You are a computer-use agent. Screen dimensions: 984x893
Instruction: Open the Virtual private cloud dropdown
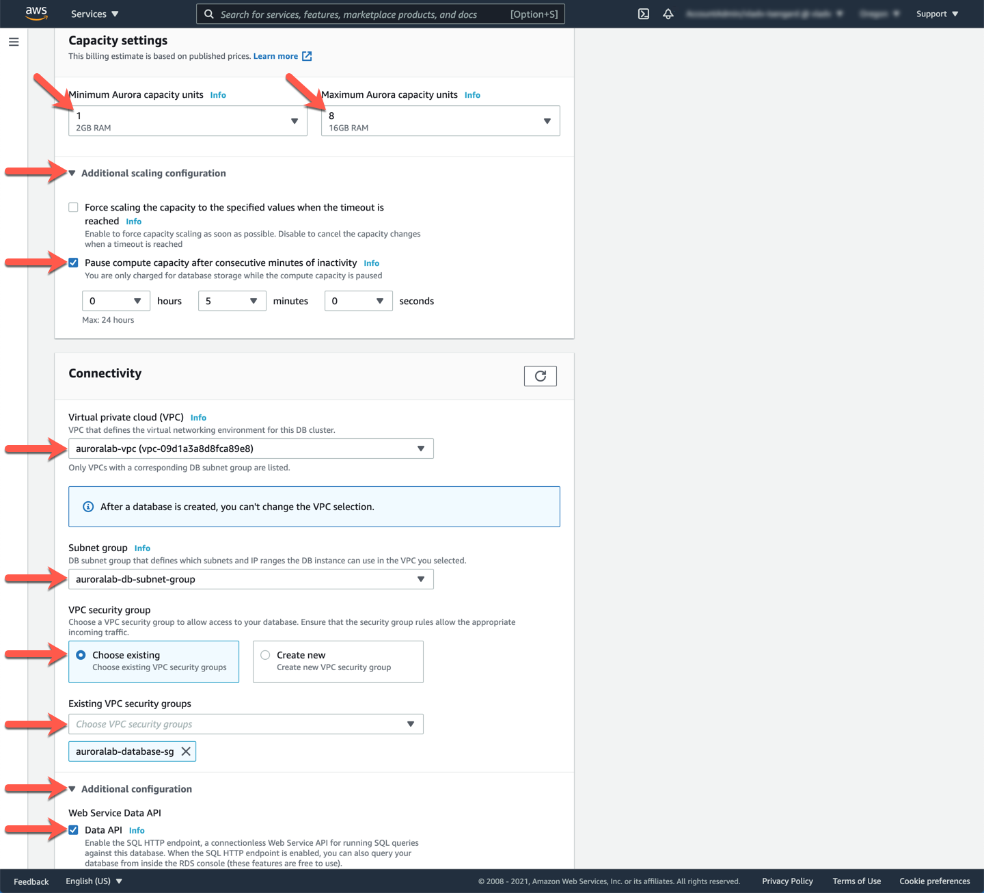pyautogui.click(x=250, y=449)
